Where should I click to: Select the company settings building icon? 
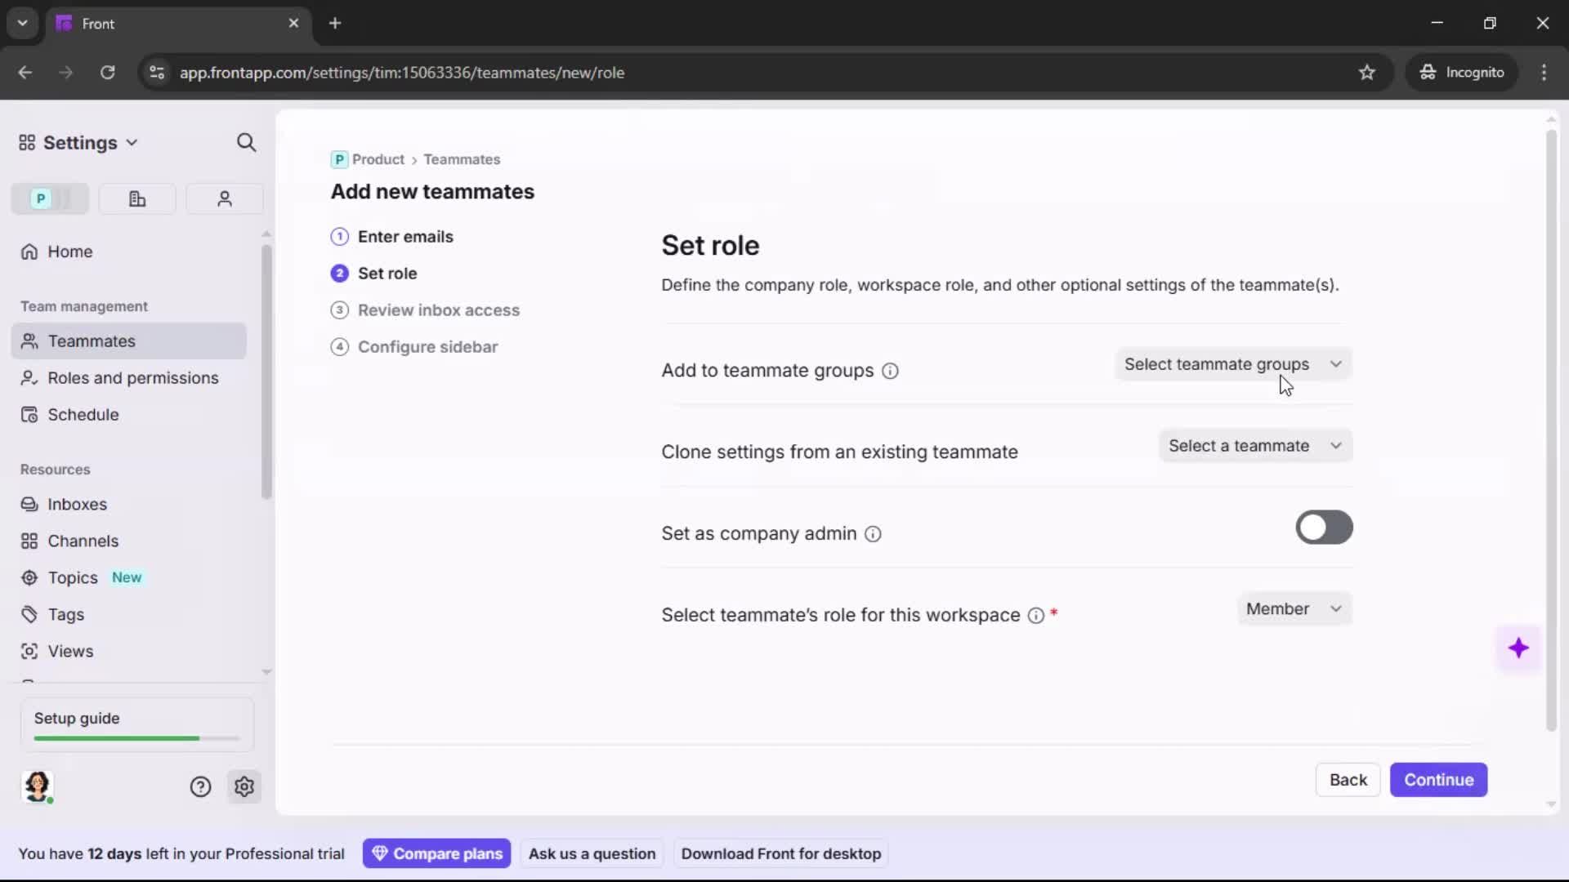136,198
